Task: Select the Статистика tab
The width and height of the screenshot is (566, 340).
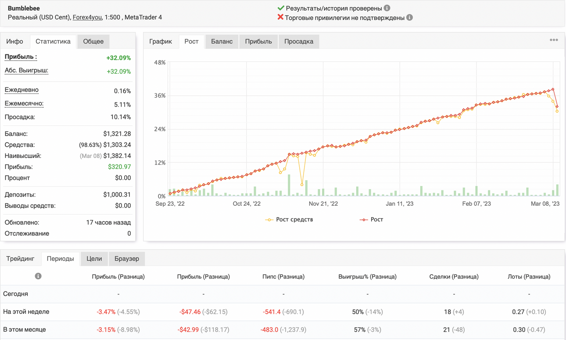Action: pyautogui.click(x=53, y=41)
